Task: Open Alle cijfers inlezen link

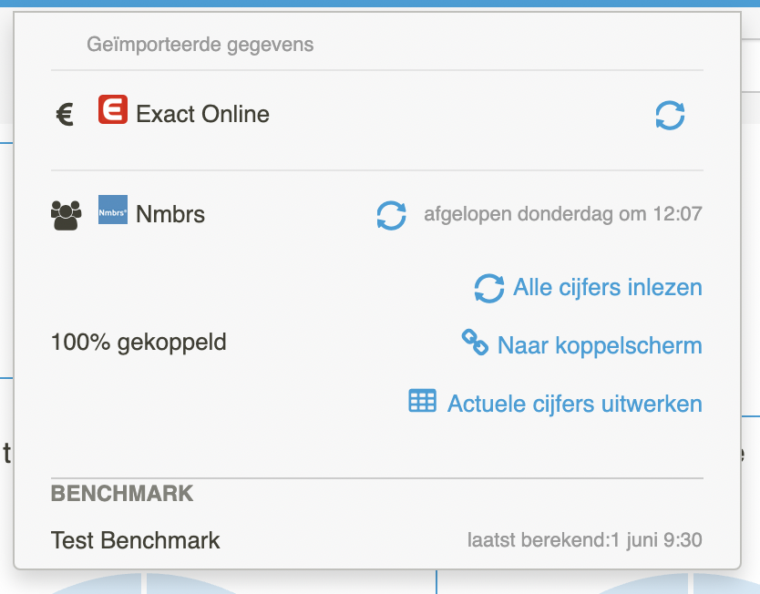Action: point(608,287)
